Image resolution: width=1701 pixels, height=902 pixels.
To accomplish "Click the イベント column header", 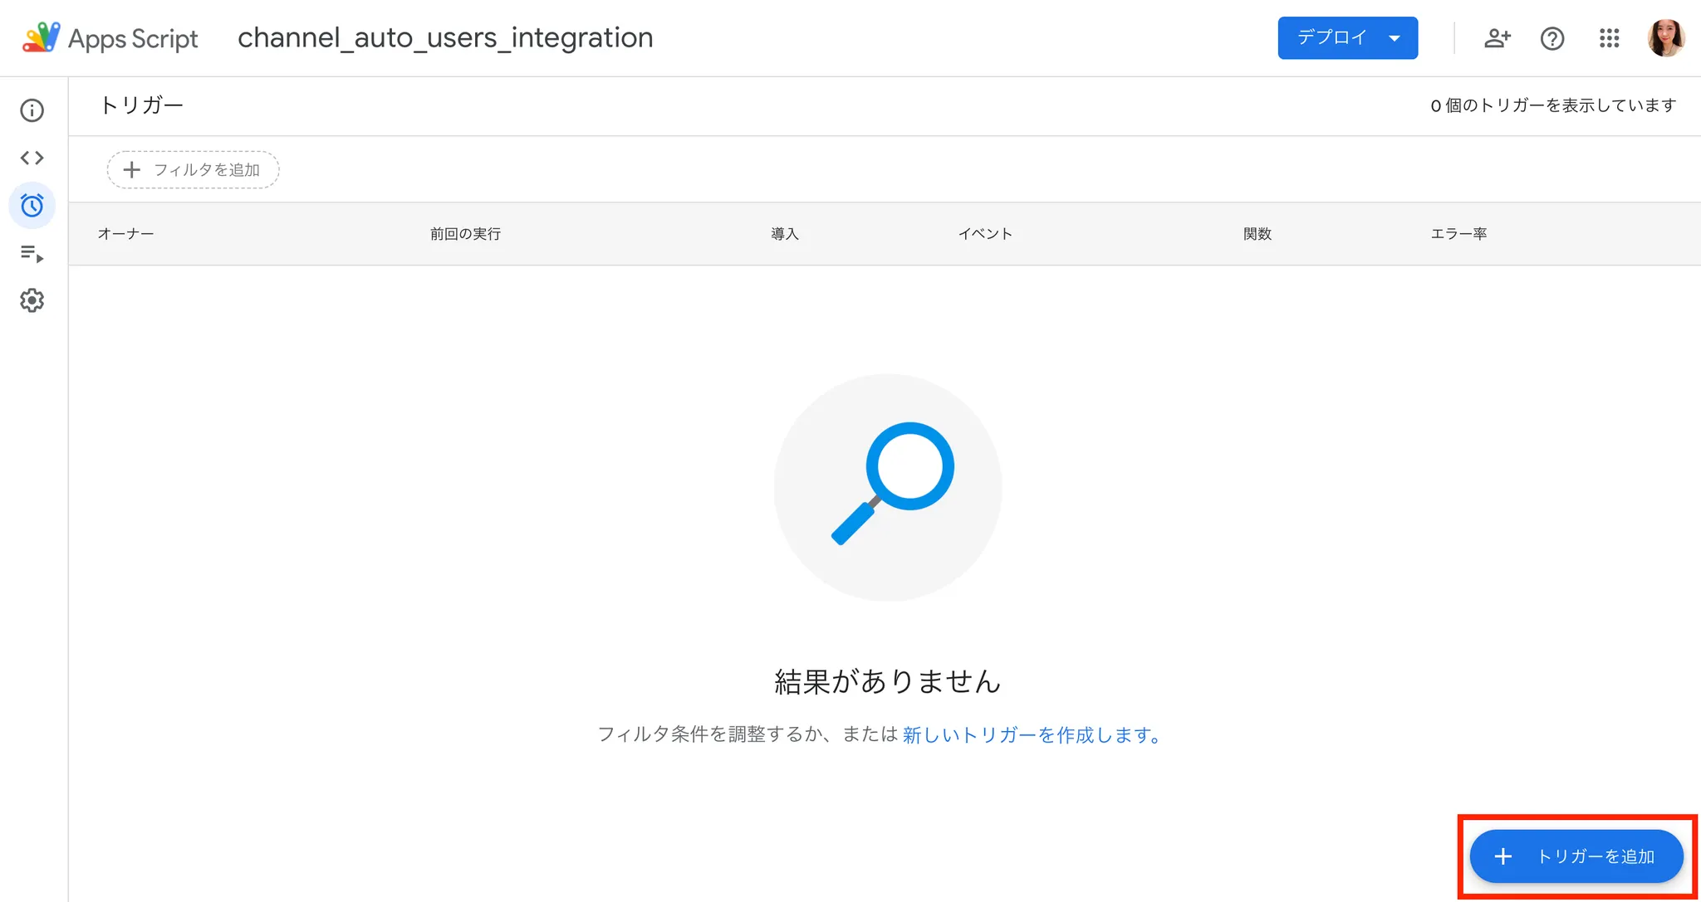I will [x=985, y=234].
